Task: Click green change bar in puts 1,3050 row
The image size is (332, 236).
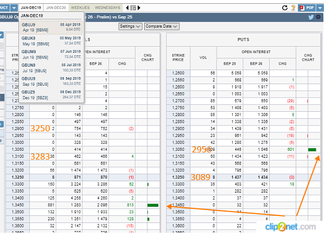Action: (x=312, y=150)
